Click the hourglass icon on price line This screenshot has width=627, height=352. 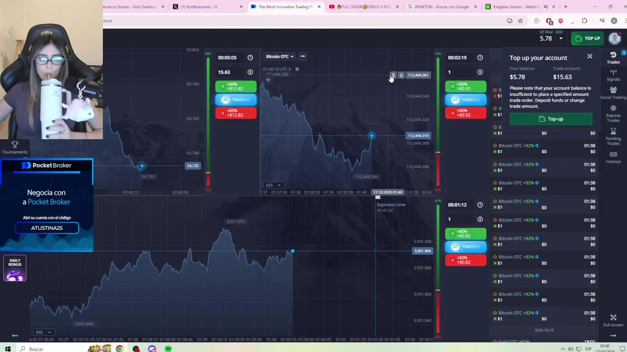click(393, 75)
